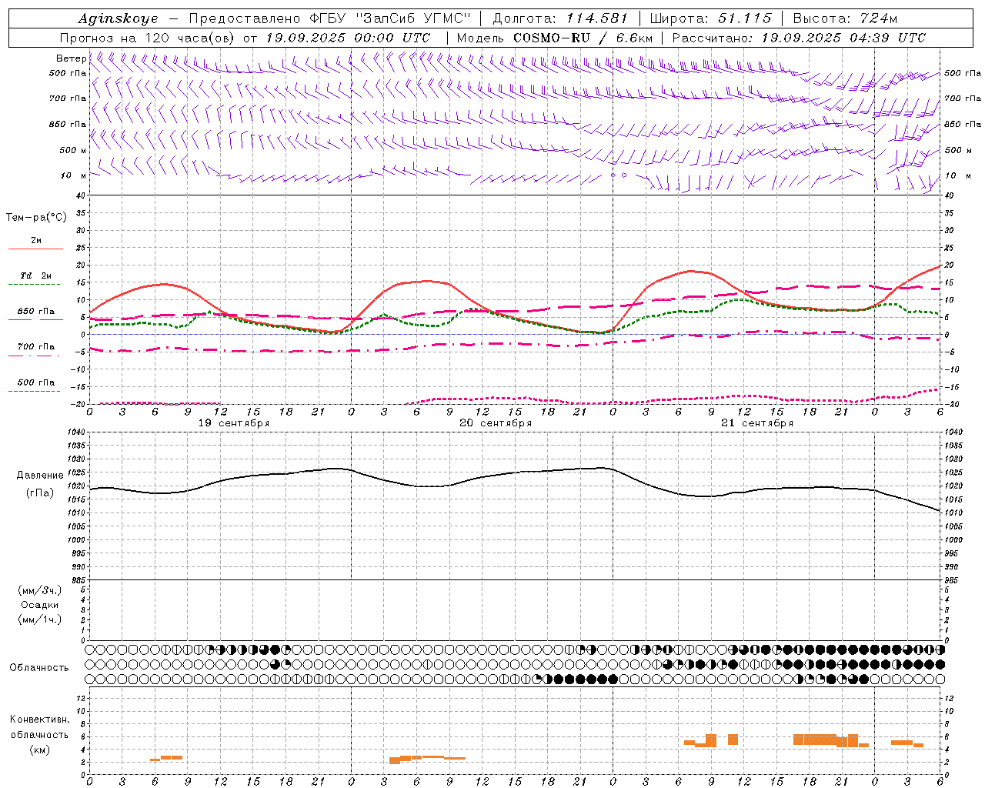
Task: Select the "Высота: 724м" elevation text
Action: tap(845, 18)
